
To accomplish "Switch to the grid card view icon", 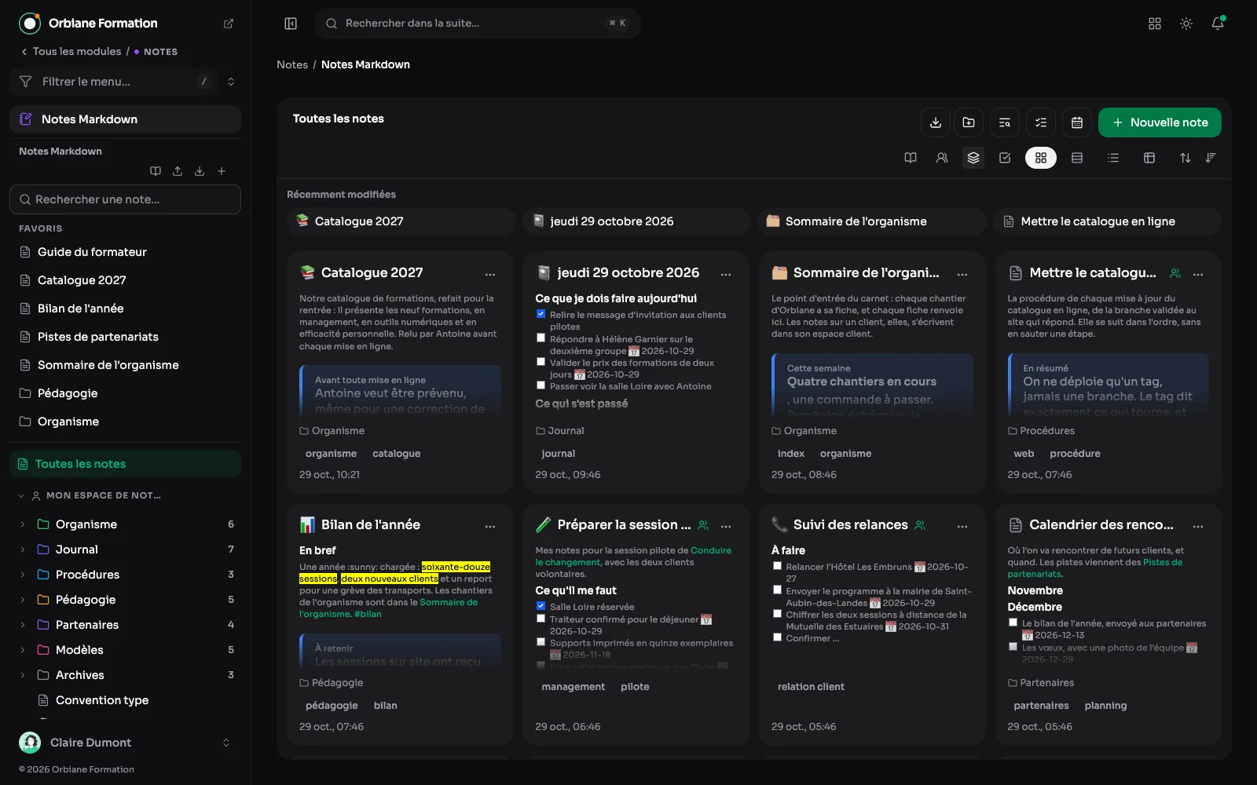I will click(x=1041, y=158).
